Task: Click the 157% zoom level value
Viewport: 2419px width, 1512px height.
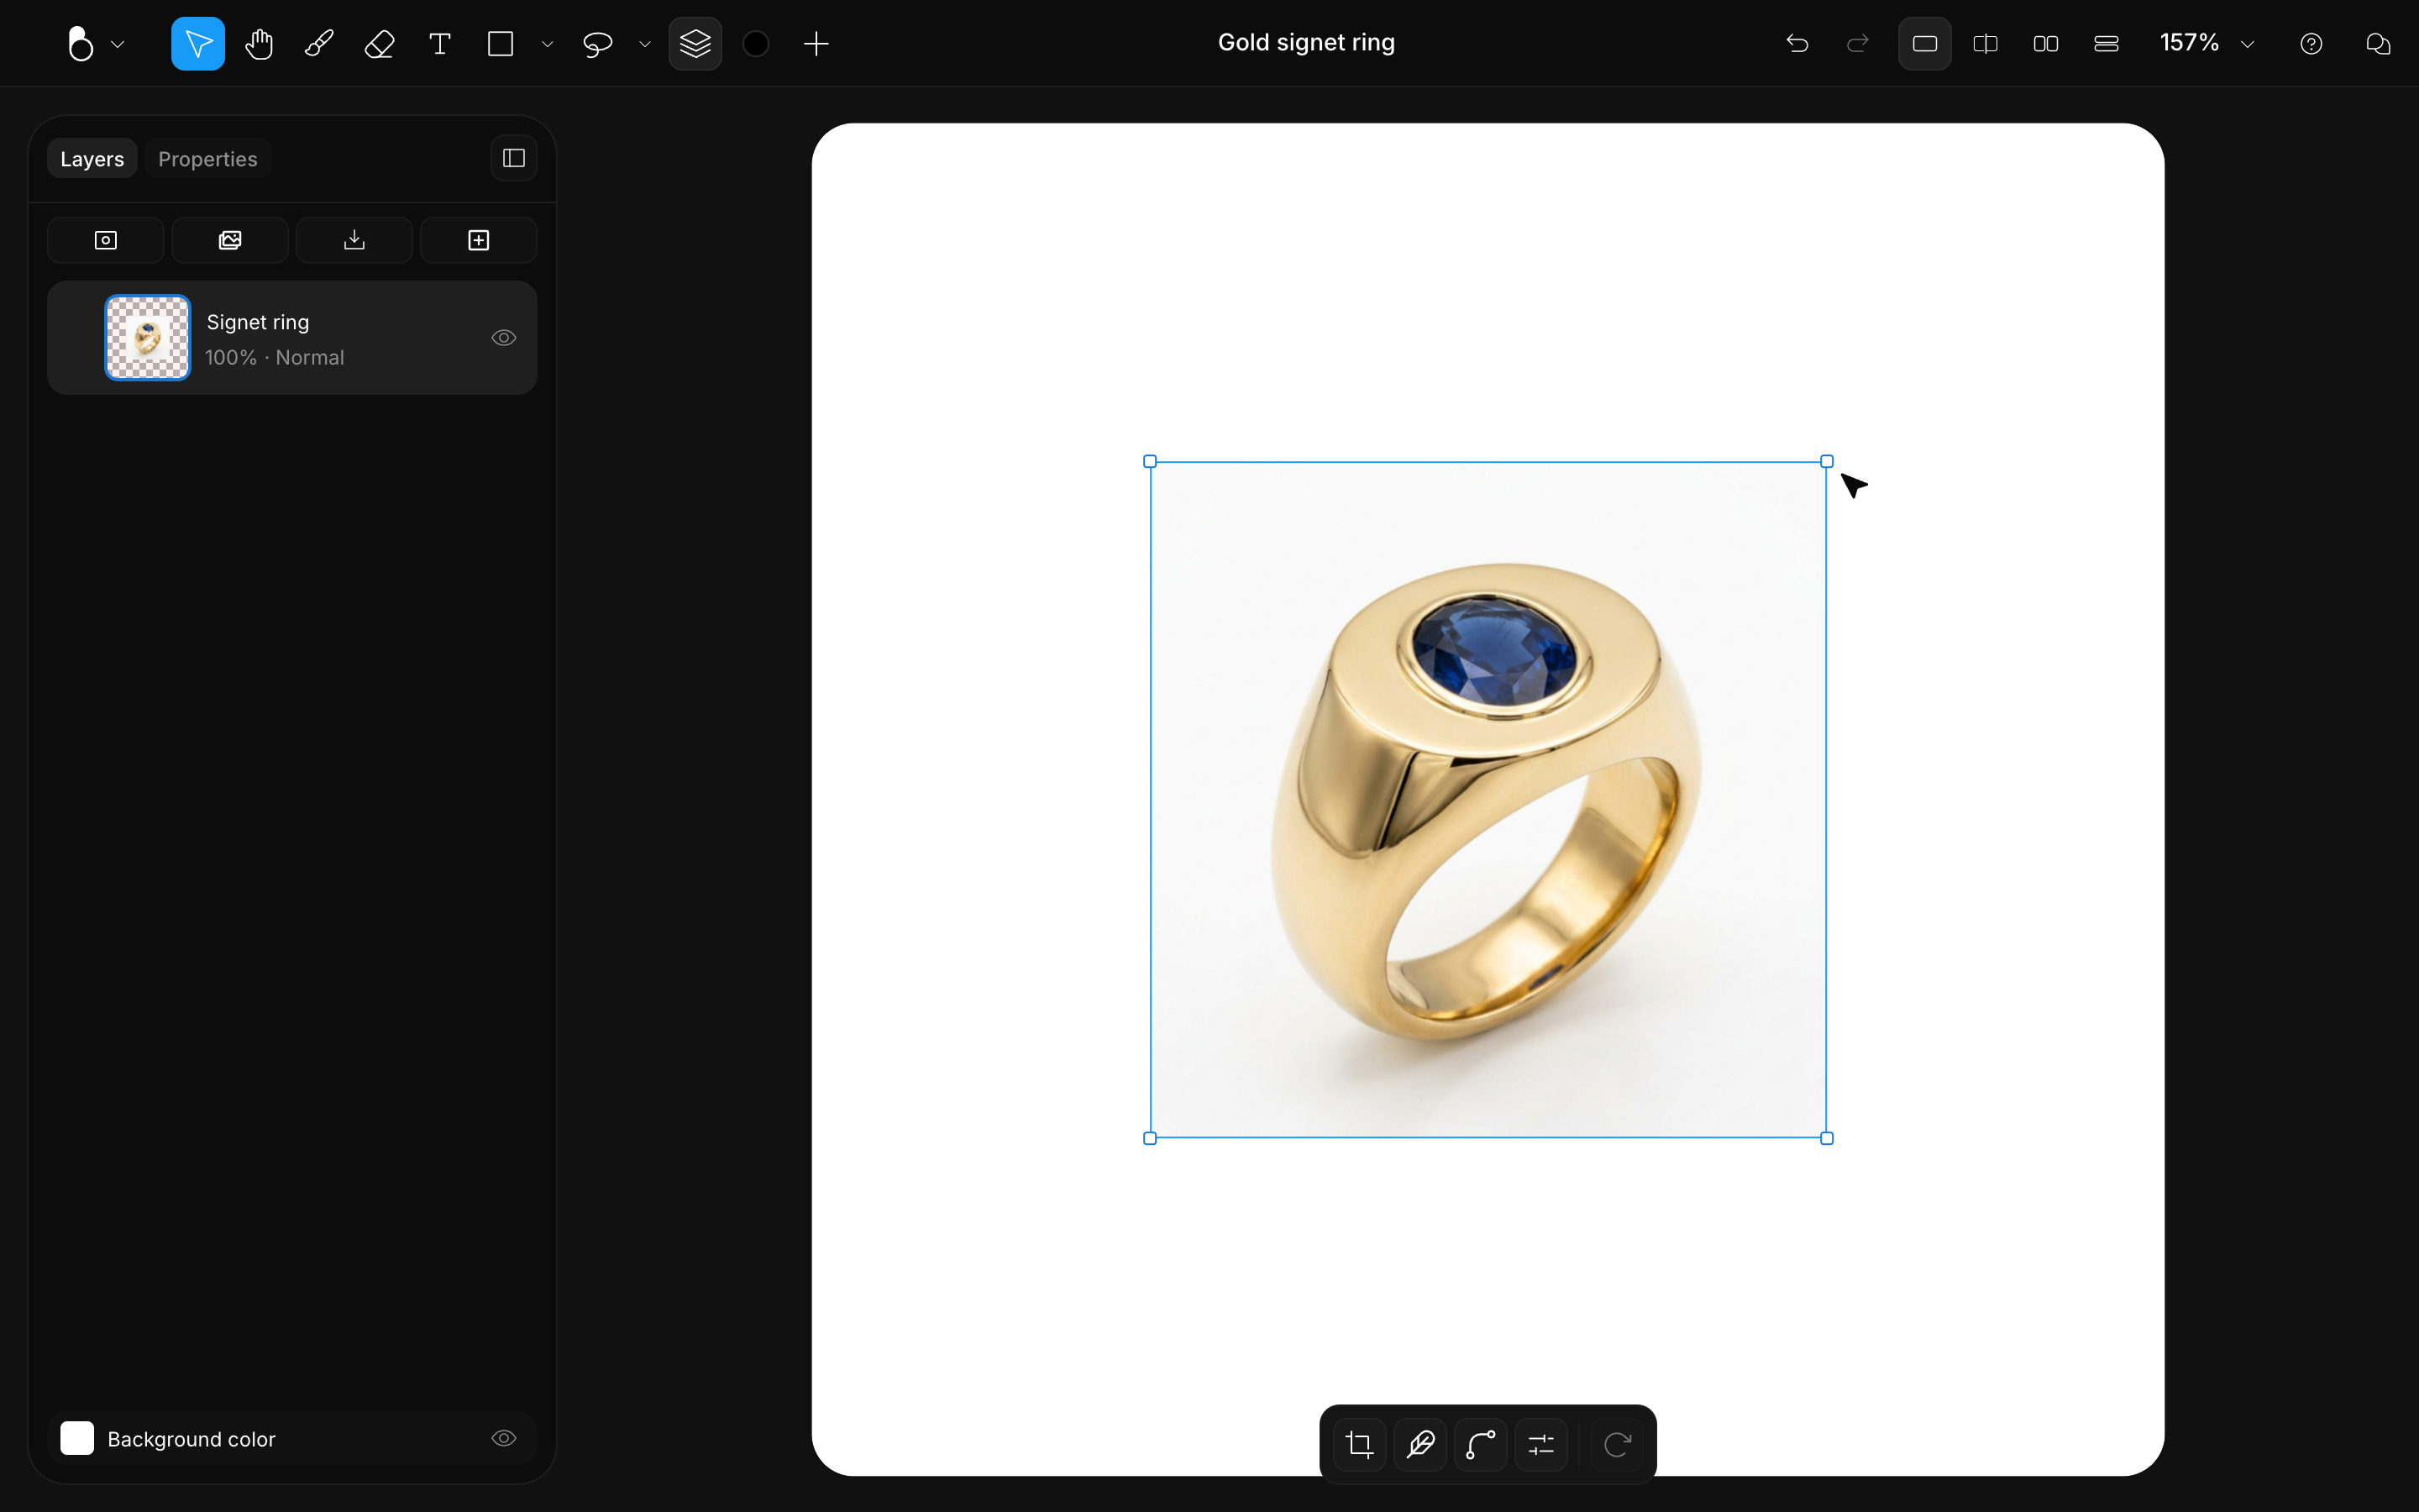Action: coord(2189,43)
